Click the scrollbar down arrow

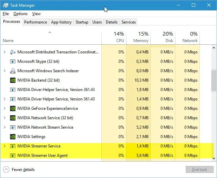coord(214,158)
